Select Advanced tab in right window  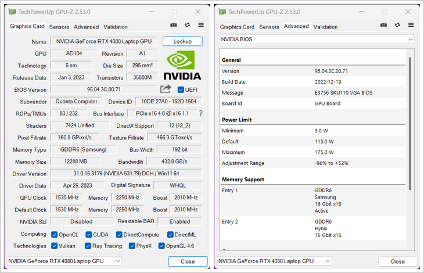(x=296, y=26)
